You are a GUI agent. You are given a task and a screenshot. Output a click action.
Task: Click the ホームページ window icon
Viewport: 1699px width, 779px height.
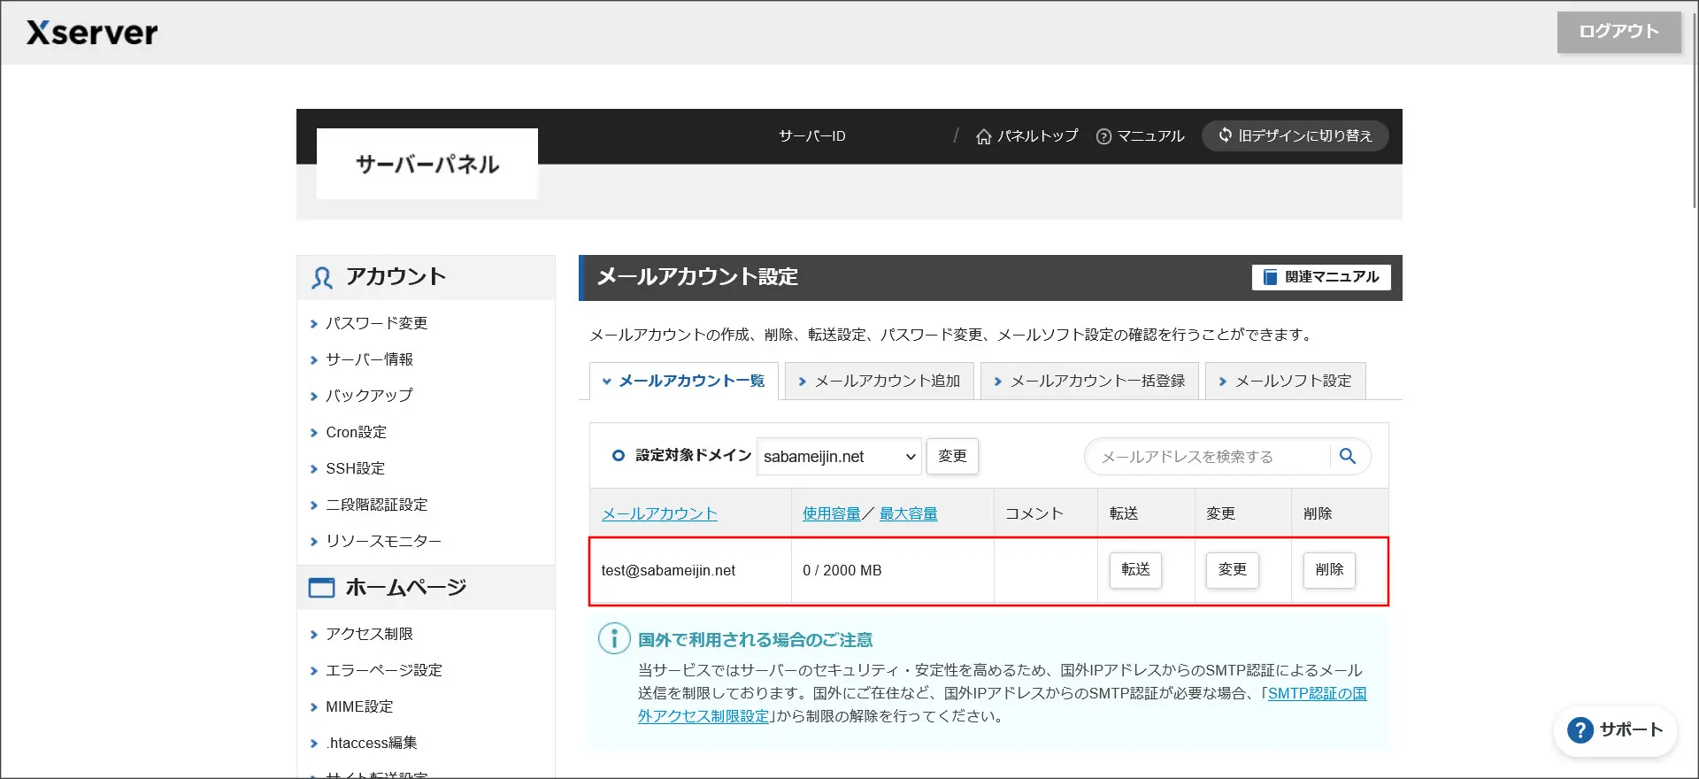coord(321,588)
